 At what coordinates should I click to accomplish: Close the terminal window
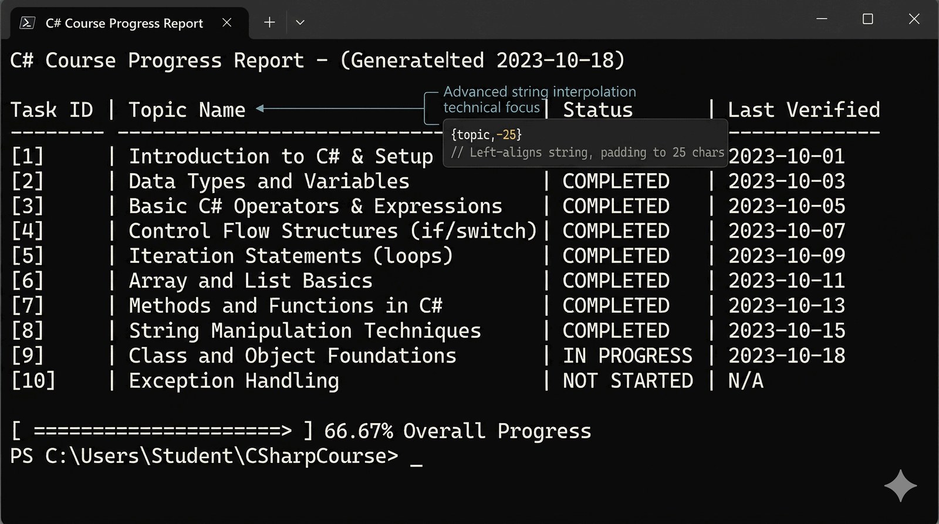coord(914,19)
